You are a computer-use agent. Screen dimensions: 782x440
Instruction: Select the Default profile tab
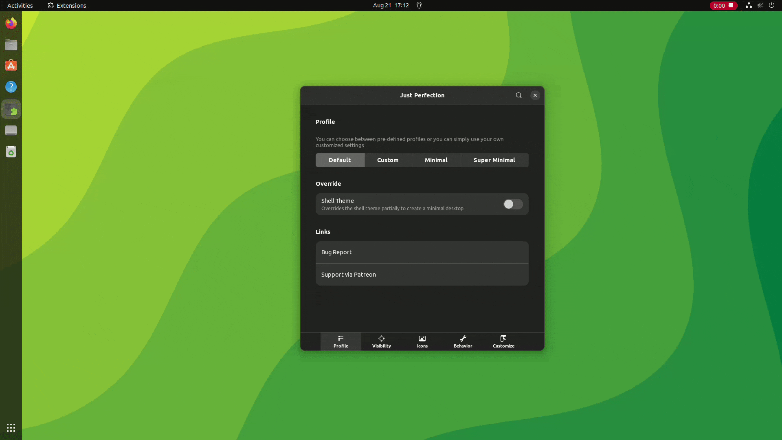tap(339, 160)
